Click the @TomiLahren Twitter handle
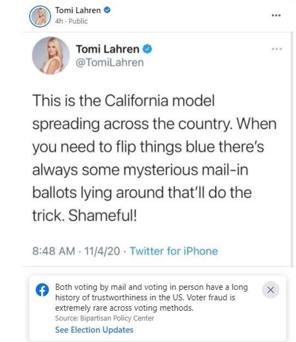The height and width of the screenshot is (342, 296). point(110,63)
